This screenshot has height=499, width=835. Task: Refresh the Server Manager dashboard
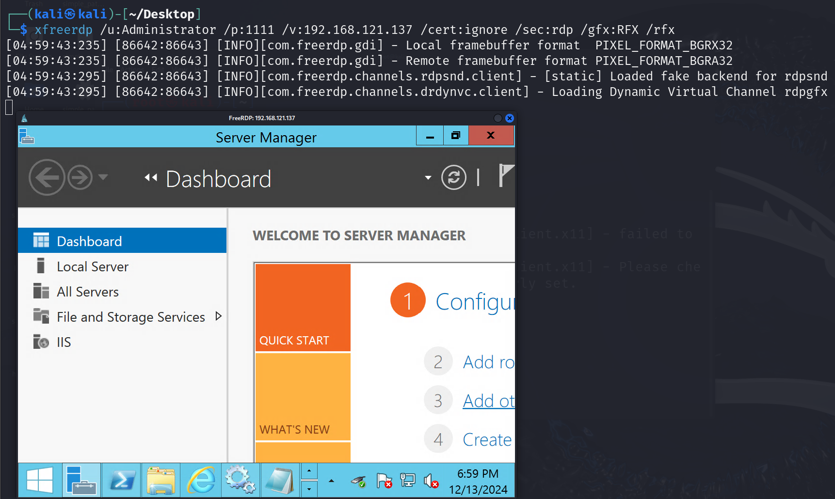[x=454, y=177]
